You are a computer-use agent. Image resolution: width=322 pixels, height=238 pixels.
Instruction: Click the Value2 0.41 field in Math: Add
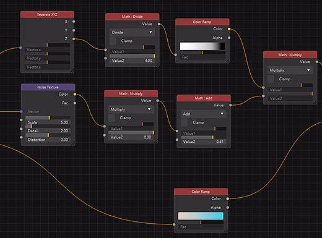[x=204, y=140]
